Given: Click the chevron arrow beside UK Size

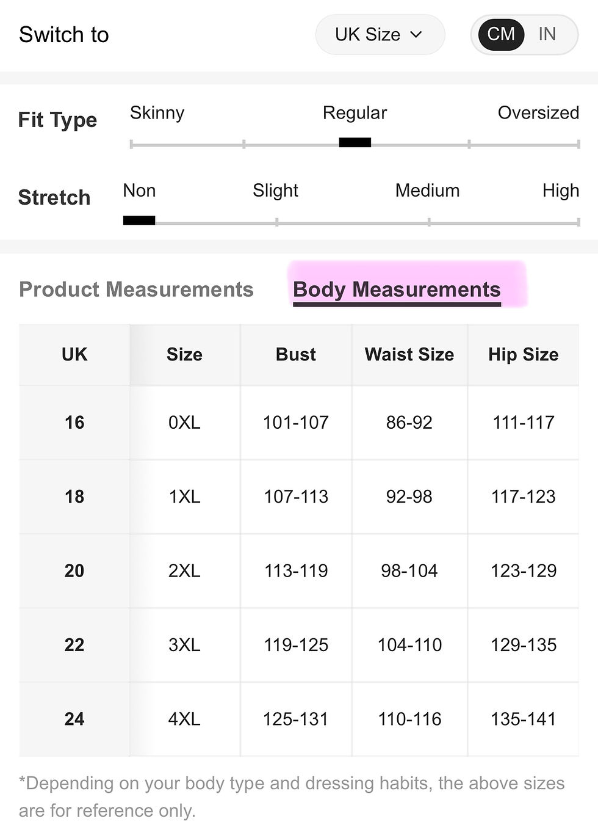Looking at the screenshot, I should point(416,35).
